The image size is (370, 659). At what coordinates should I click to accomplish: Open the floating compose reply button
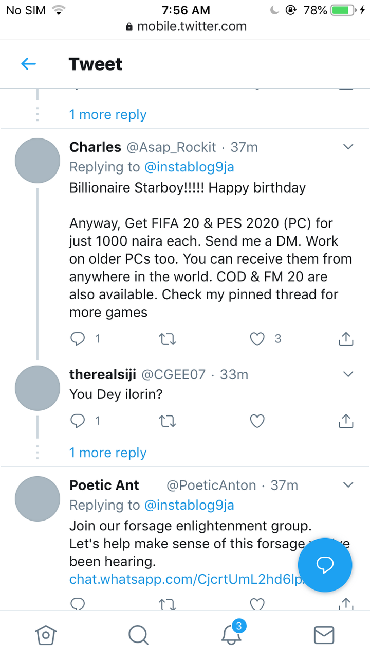[325, 565]
